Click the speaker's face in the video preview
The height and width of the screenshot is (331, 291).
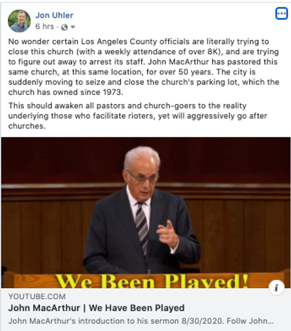click(142, 175)
